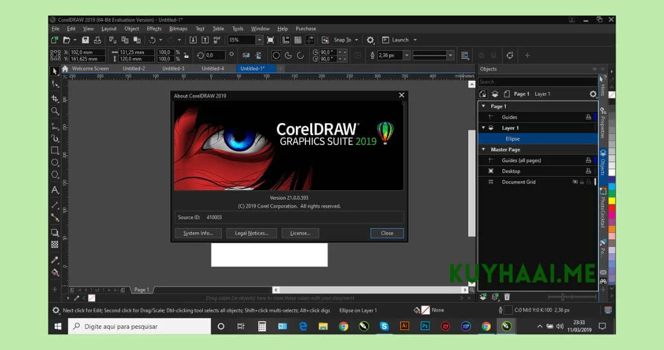Open the Hints docker tab

[x=602, y=86]
